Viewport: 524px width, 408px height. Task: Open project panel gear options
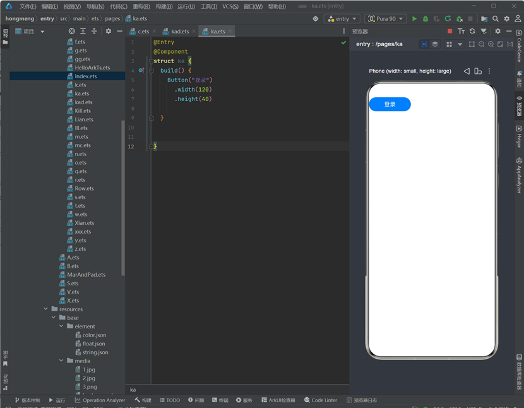[109, 31]
